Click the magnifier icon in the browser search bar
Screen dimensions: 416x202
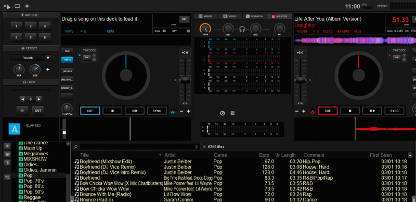76,146
